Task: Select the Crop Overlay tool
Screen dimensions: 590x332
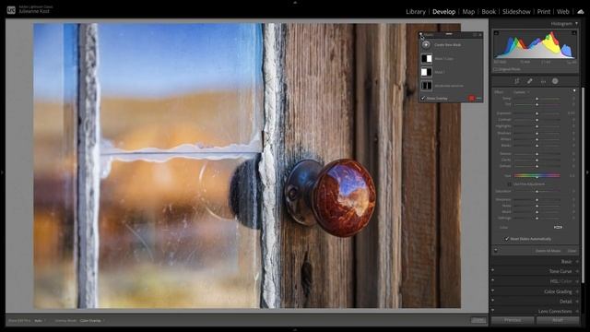Action: click(516, 81)
